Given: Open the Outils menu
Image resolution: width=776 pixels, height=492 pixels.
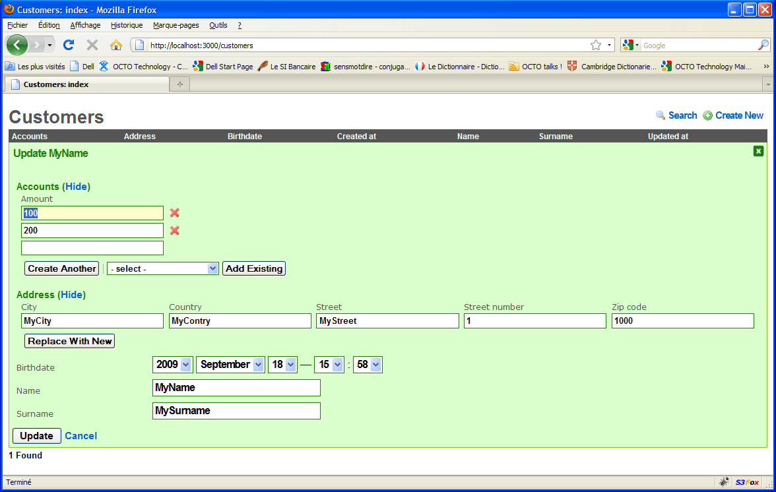Looking at the screenshot, I should [x=218, y=25].
